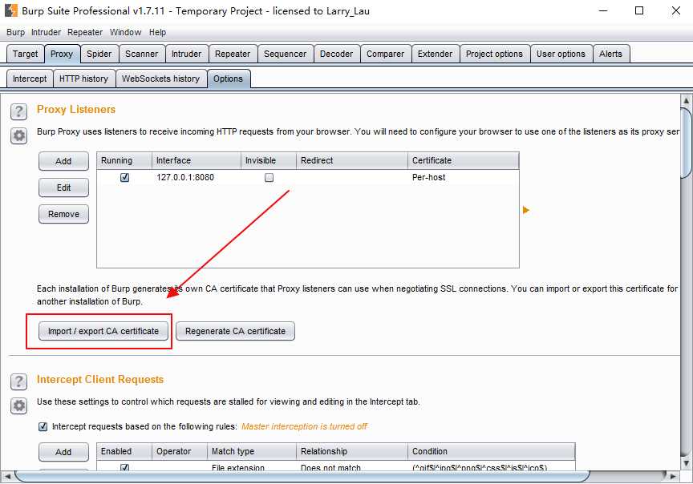Image resolution: width=693 pixels, height=484 pixels.
Task: Toggle Invisible checkbox for 127.0.0.1:8080 listener
Action: (x=269, y=178)
